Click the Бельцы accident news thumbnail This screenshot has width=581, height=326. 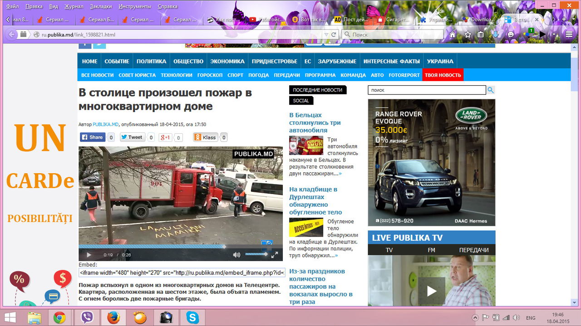(306, 146)
